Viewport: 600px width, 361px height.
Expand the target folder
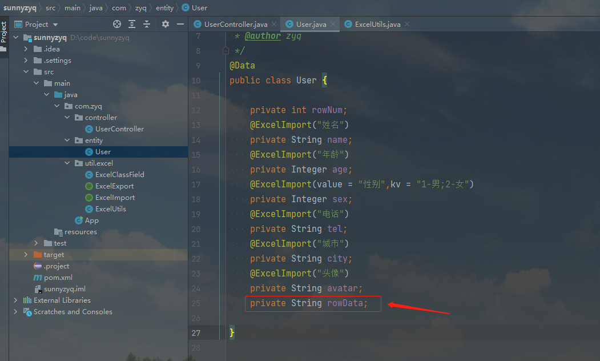[x=26, y=255]
